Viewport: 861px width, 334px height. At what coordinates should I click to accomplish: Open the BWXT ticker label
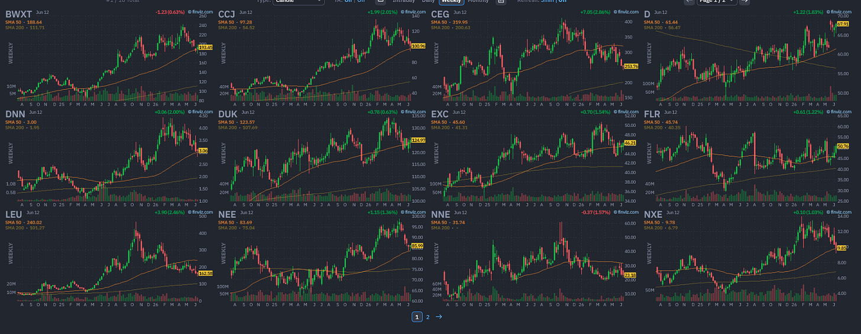click(19, 14)
